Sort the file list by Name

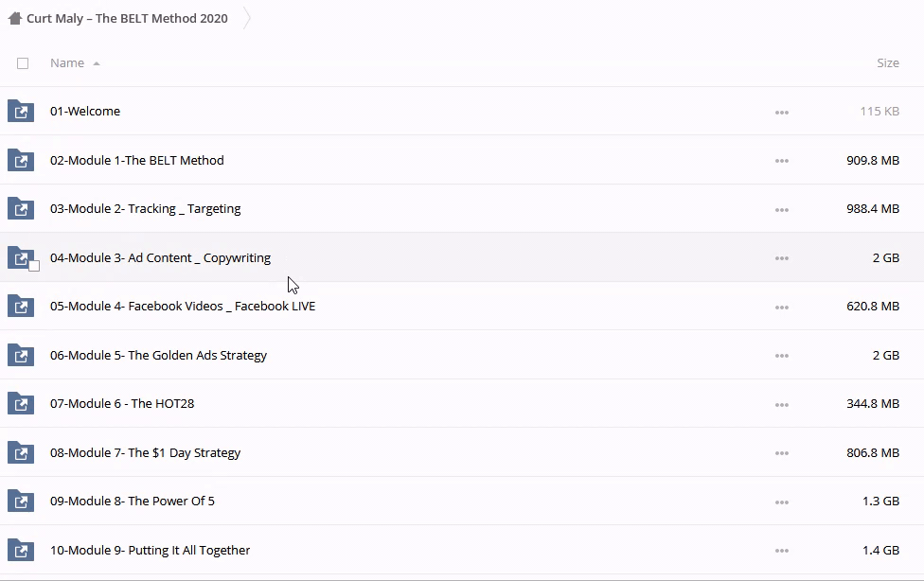(x=67, y=63)
